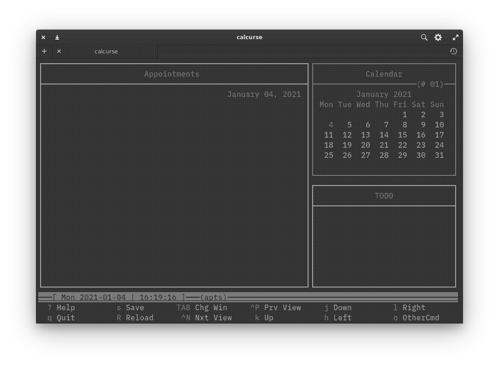Click the TODO panel title
This screenshot has width=499, height=366.
pos(384,196)
